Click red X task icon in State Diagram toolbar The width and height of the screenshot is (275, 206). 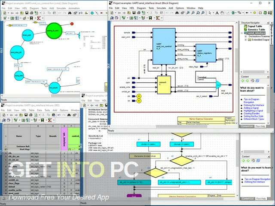coord(39,18)
